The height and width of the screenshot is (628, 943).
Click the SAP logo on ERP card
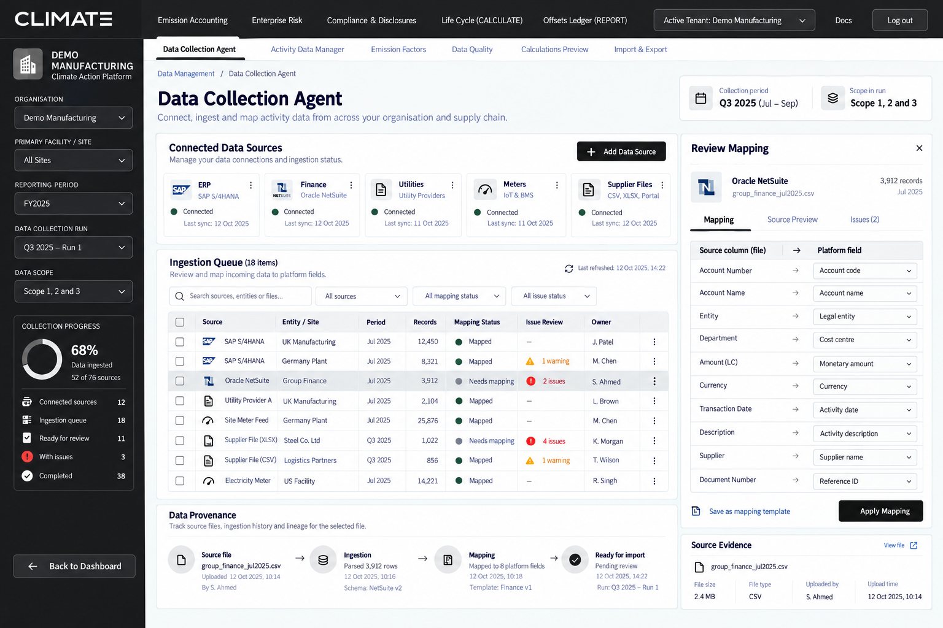(x=180, y=190)
